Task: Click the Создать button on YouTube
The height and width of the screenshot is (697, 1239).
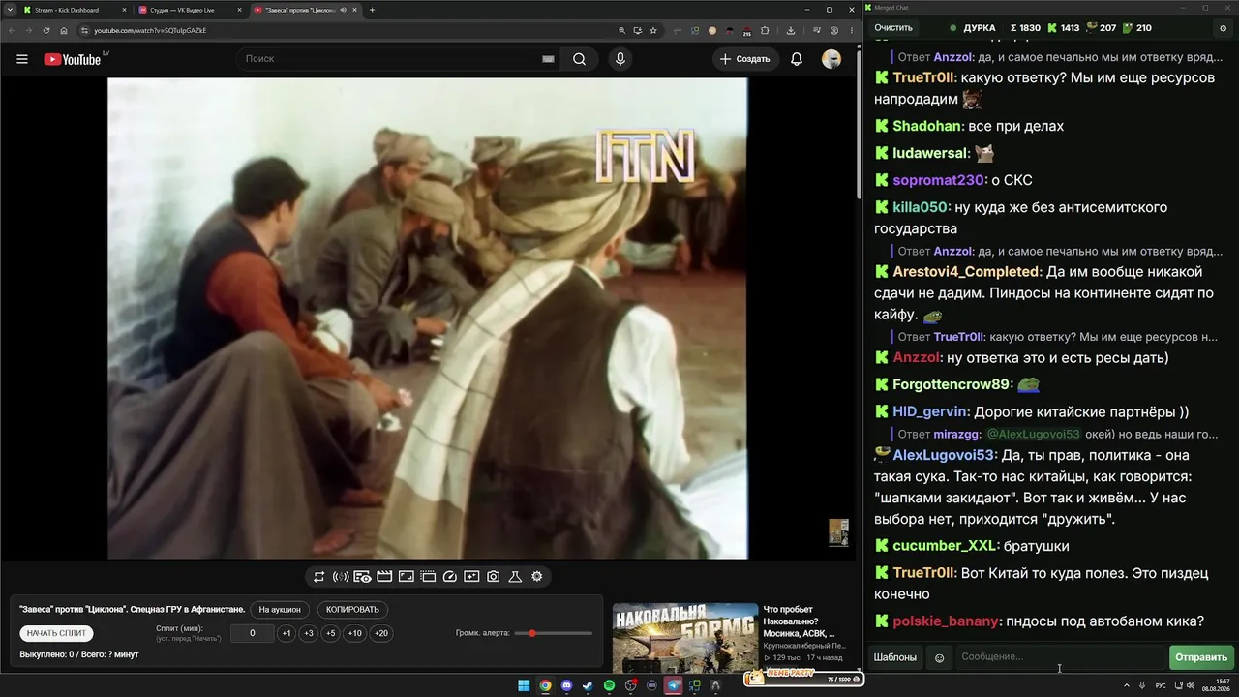Action: (744, 59)
